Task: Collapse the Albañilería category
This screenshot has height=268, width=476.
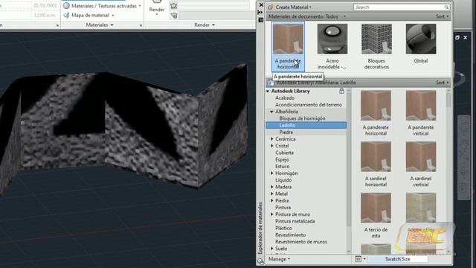Action: (271, 112)
